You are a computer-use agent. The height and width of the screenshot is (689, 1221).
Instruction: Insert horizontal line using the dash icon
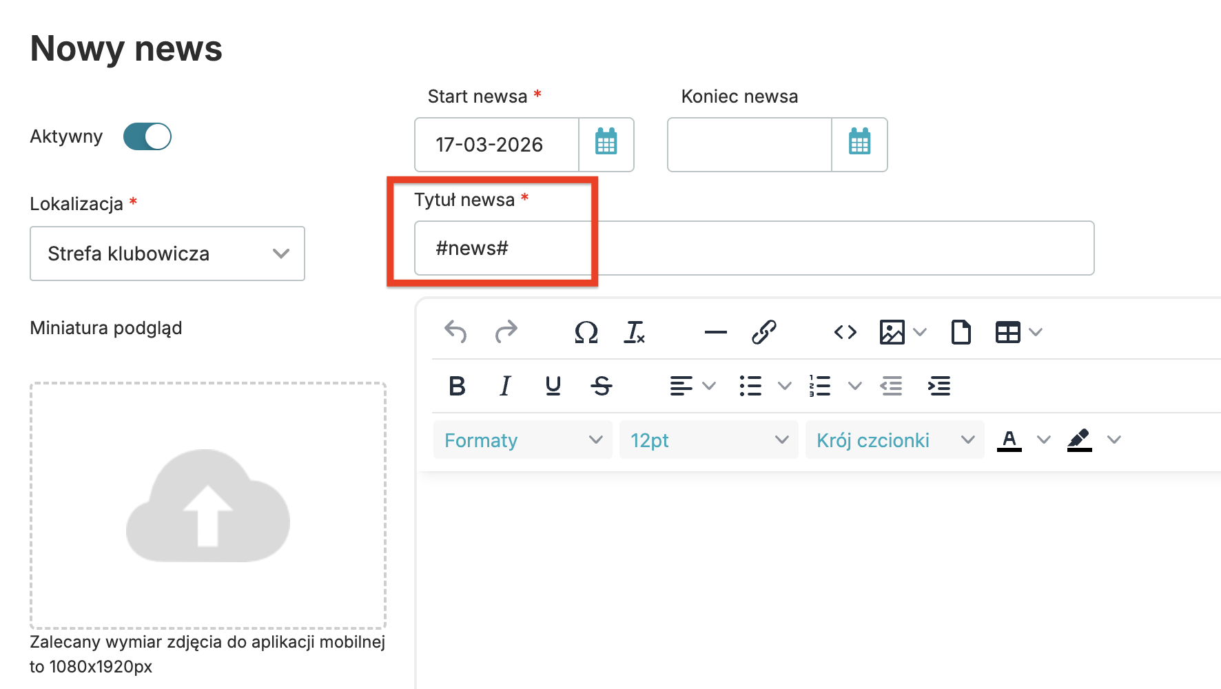(x=715, y=332)
